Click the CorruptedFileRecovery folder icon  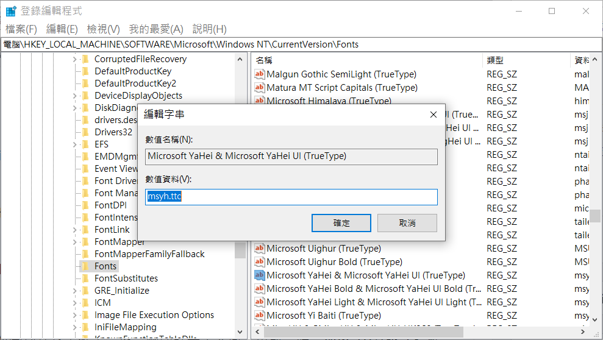(x=85, y=59)
